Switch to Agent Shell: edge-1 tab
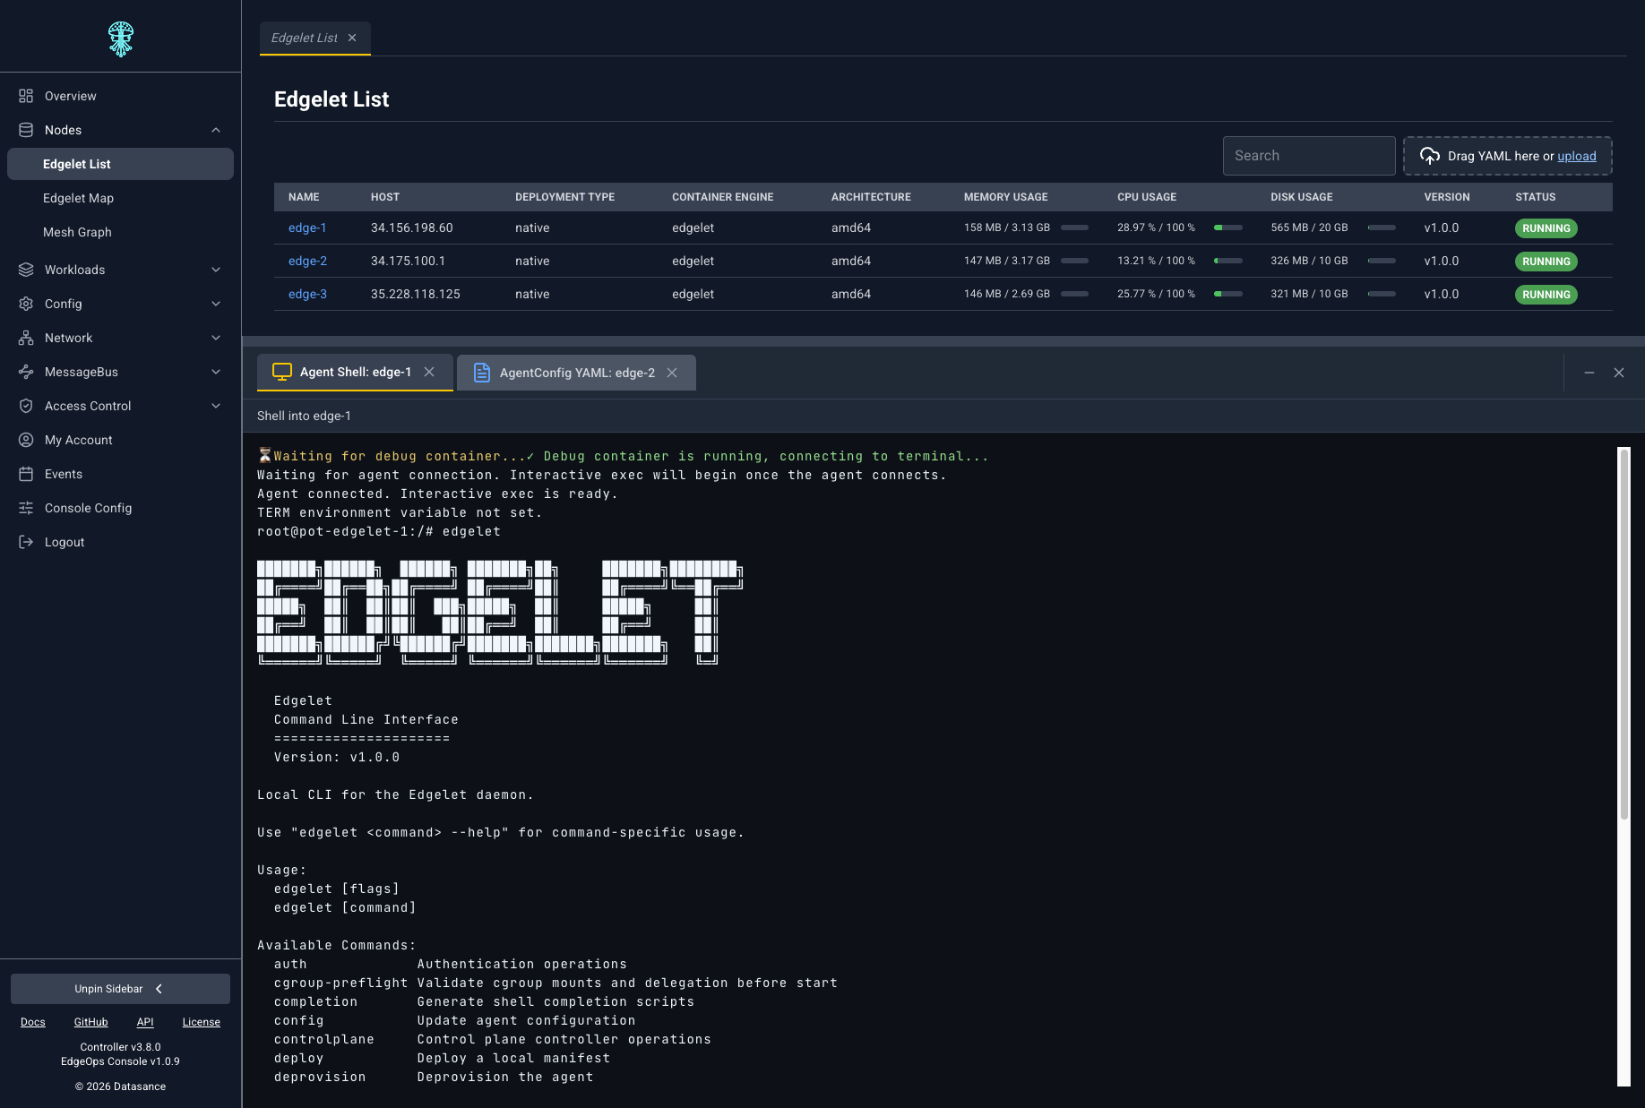Viewport: 1645px width, 1108px height. click(355, 372)
